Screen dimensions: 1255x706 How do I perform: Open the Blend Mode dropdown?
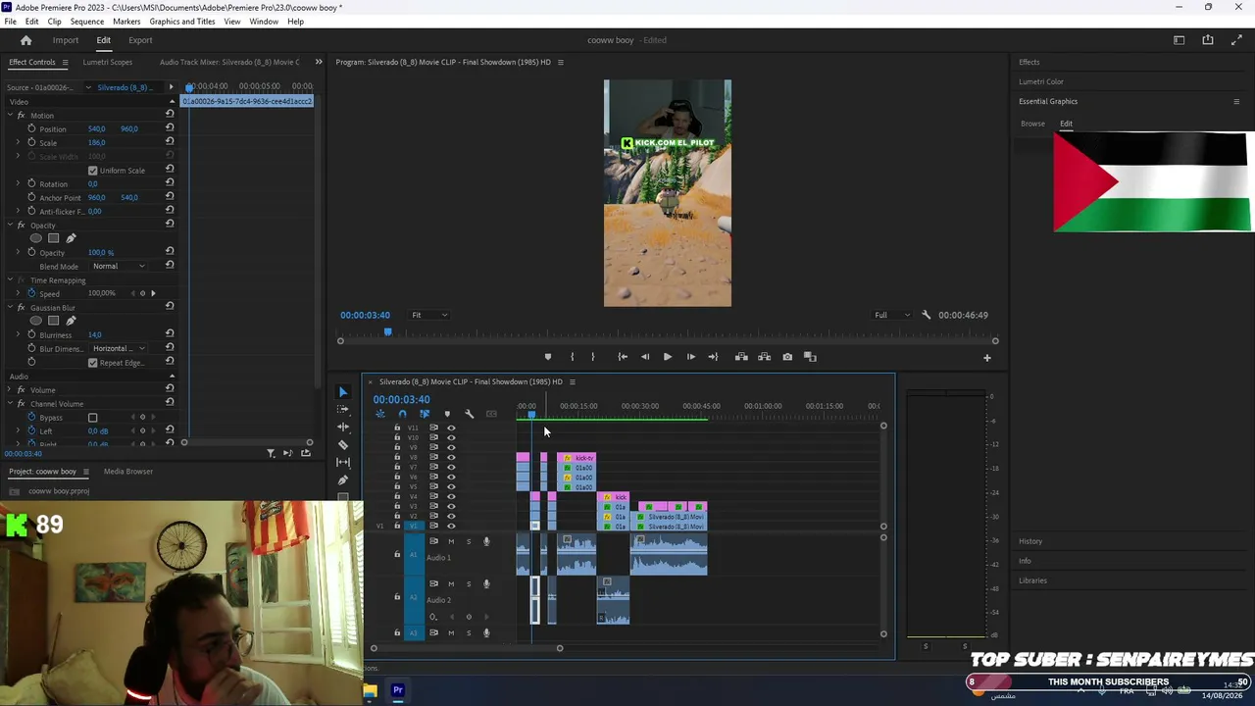(x=119, y=266)
